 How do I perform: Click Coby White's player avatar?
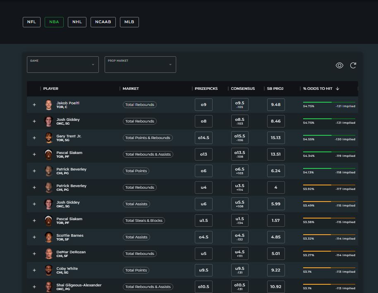click(x=49, y=270)
